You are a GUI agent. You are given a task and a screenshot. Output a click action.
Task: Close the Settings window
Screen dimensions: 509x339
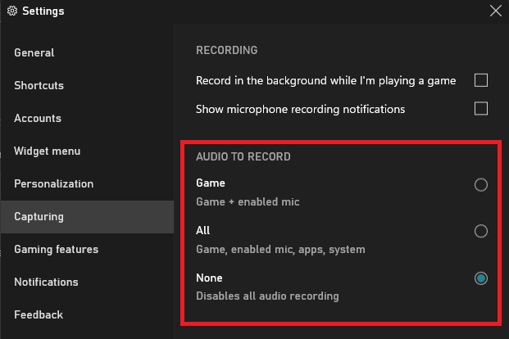point(495,11)
